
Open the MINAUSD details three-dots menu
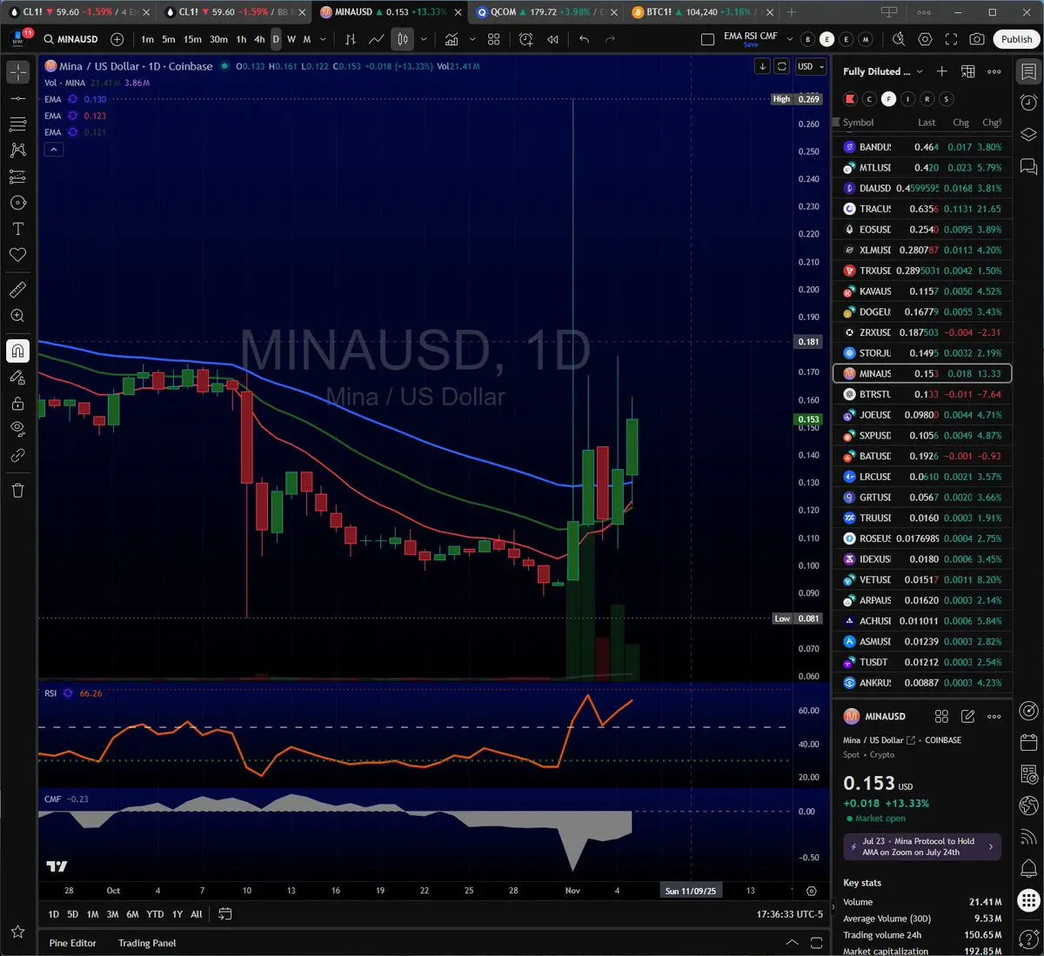(994, 716)
